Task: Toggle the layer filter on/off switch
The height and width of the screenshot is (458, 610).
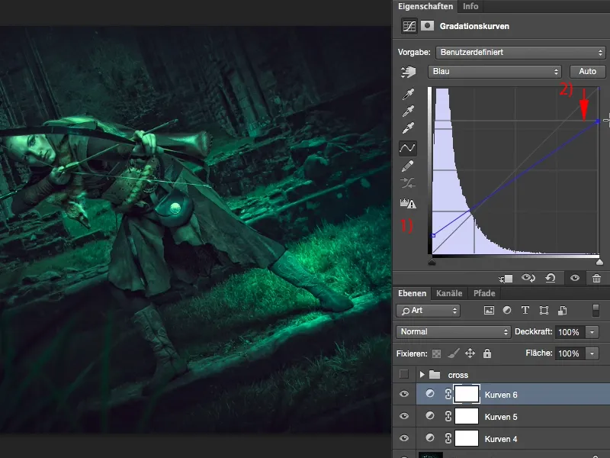Action: (596, 311)
